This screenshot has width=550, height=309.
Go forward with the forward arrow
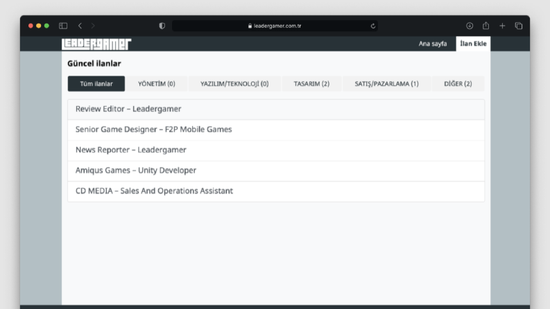[93, 26]
